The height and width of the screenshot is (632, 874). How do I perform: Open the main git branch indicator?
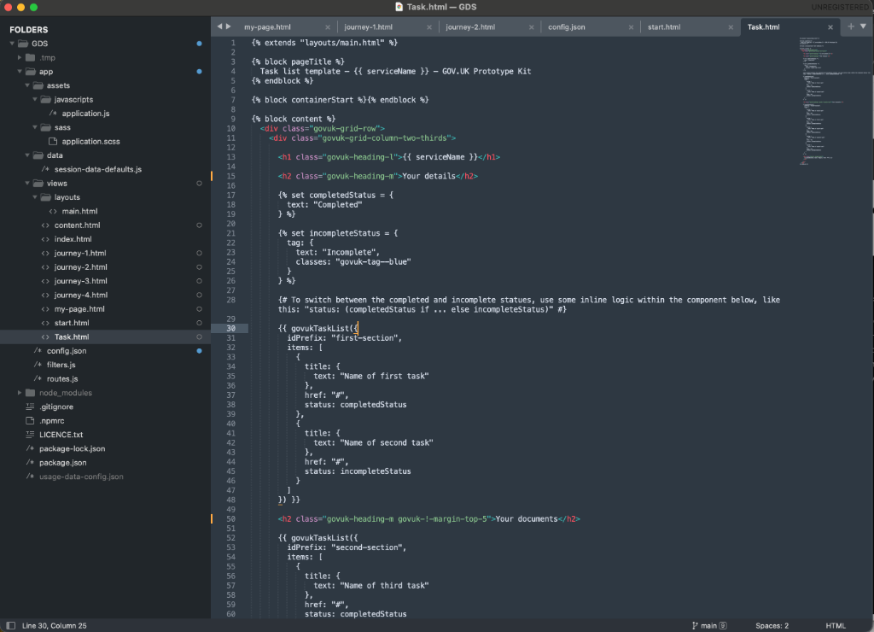(x=709, y=625)
